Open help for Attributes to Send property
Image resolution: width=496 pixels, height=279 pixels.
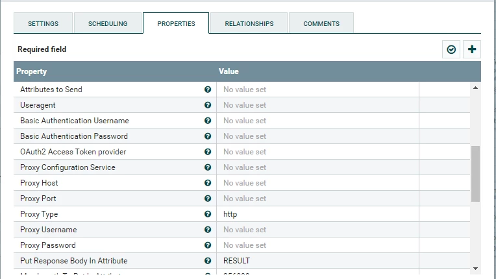coord(208,90)
